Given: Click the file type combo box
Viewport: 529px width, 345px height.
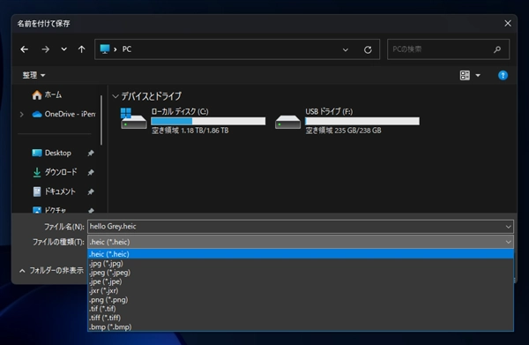Looking at the screenshot, I should click(301, 242).
